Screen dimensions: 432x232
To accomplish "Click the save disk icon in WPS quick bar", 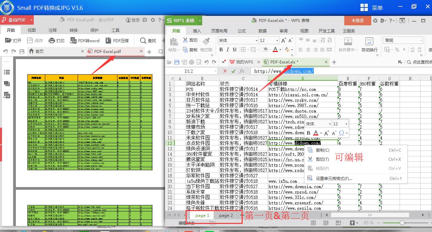I will point(177,62).
